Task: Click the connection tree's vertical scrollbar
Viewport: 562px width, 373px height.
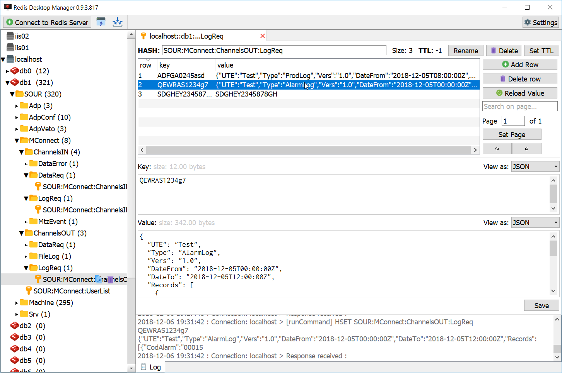Action: [x=131, y=201]
